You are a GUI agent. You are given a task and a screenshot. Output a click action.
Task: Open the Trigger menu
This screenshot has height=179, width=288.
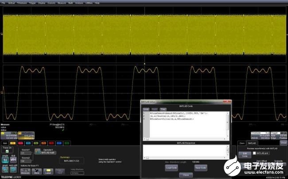coord(32,3)
